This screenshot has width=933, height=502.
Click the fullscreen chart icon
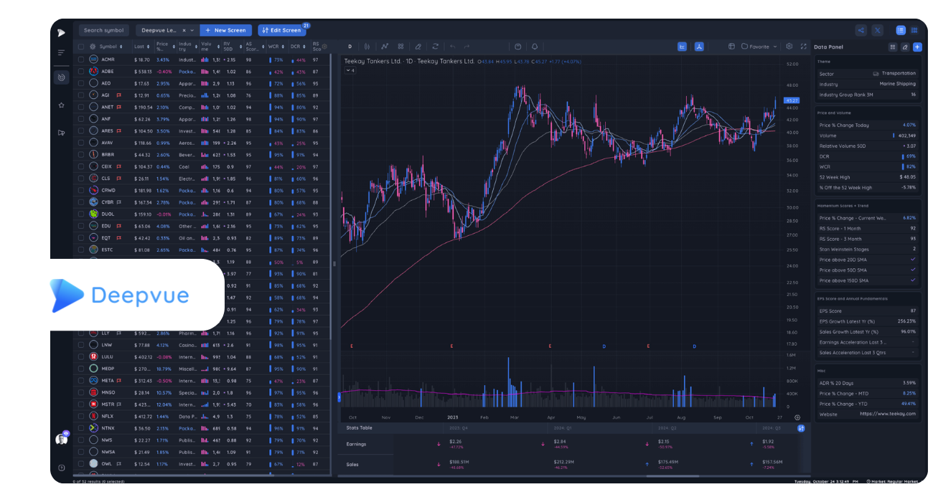804,47
